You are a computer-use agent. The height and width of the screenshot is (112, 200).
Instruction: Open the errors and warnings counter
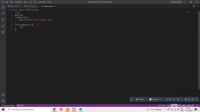click(21, 105)
